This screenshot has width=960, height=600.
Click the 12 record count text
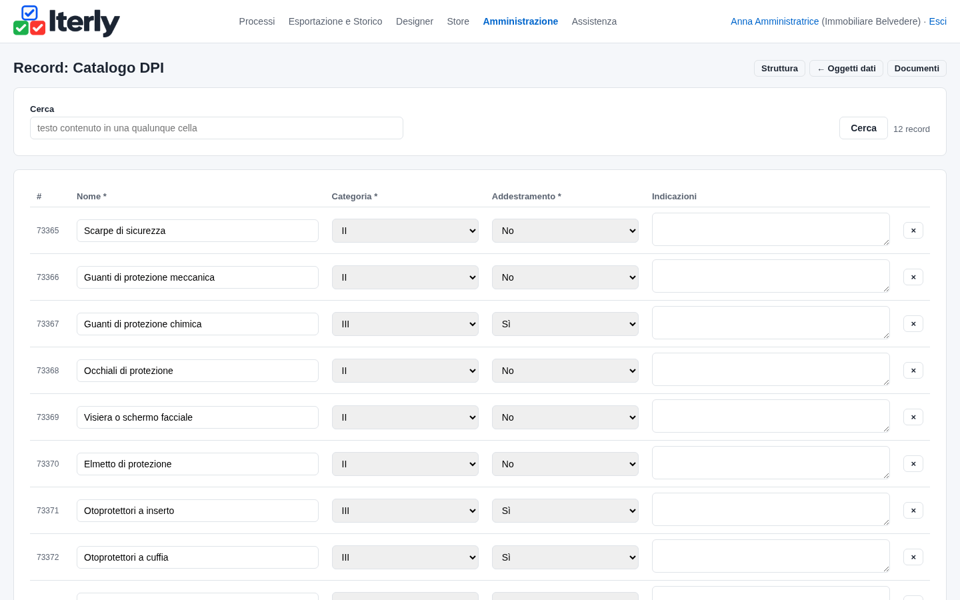point(911,129)
